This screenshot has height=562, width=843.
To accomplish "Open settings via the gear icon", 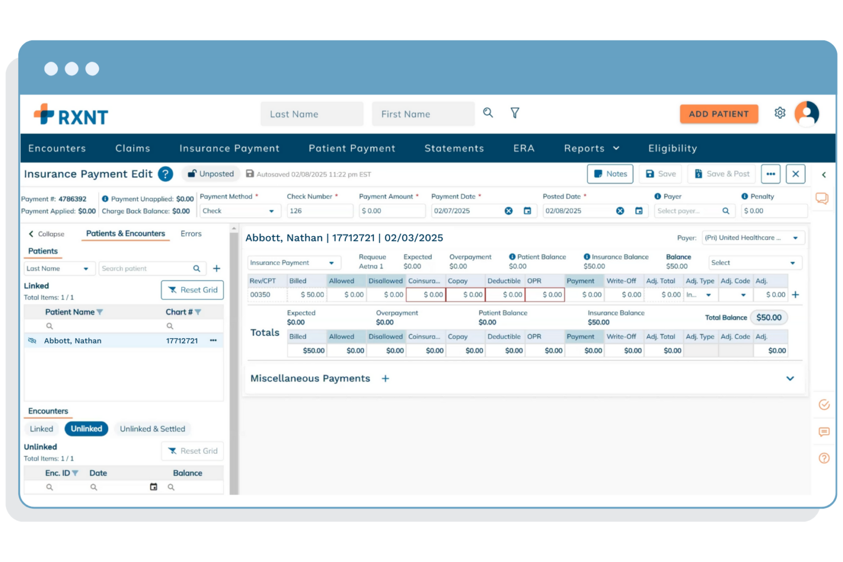I will pyautogui.click(x=779, y=113).
